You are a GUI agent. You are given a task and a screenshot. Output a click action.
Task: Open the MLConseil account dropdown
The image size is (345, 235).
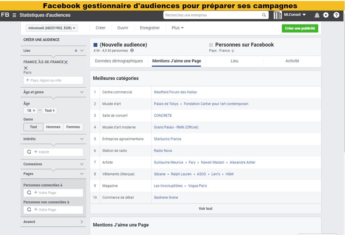[295, 15]
